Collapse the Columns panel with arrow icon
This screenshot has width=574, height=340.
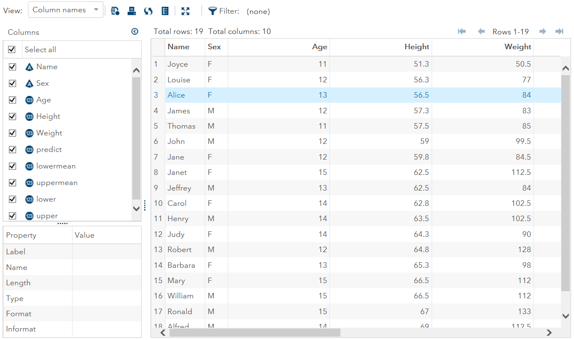tap(135, 31)
